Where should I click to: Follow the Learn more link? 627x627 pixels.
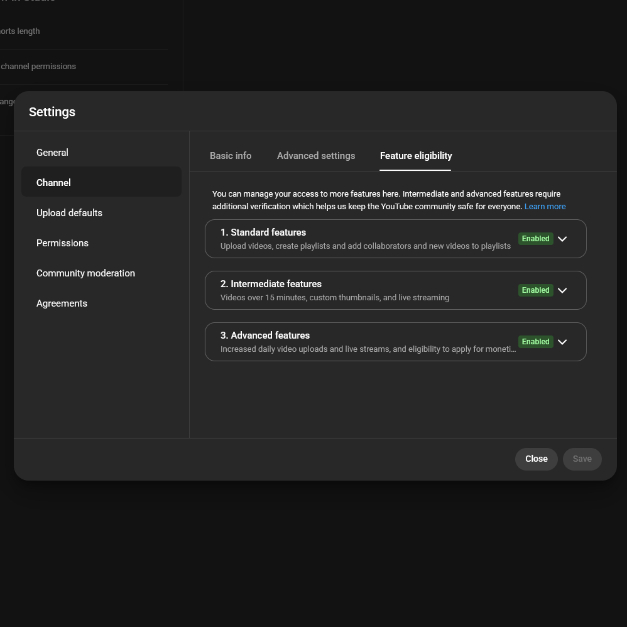[545, 207]
